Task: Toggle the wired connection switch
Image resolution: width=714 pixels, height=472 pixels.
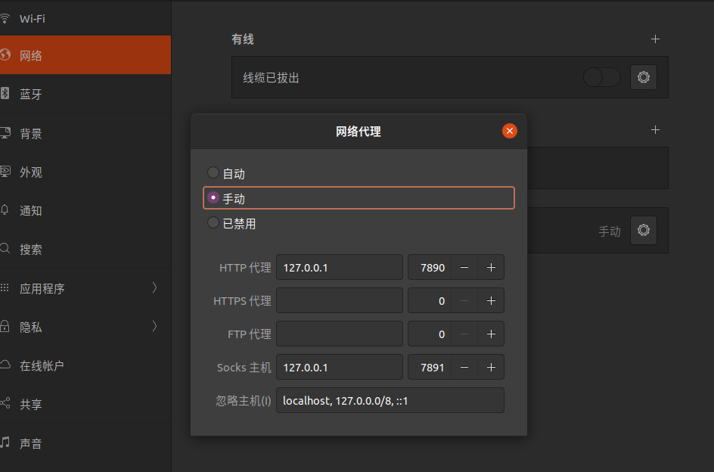Action: 601,77
